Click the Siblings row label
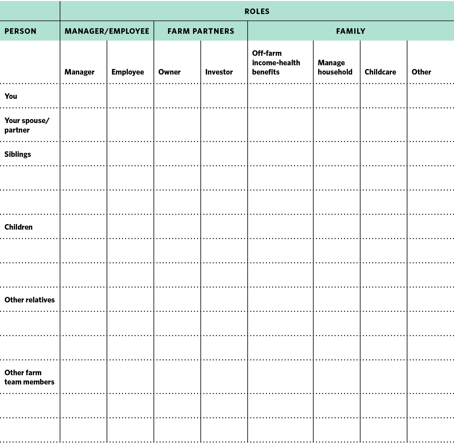The image size is (454, 447). (x=18, y=154)
